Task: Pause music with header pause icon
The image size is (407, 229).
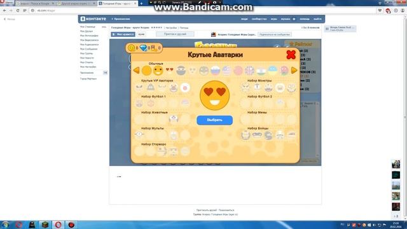Action: tap(294, 19)
